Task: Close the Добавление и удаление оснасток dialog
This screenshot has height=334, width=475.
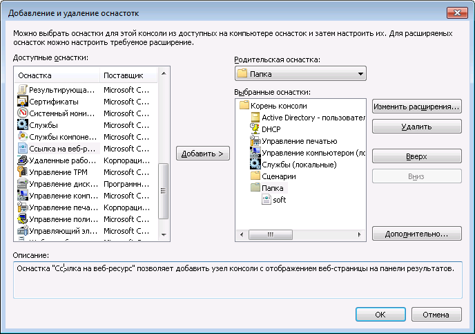Action: tap(457, 12)
